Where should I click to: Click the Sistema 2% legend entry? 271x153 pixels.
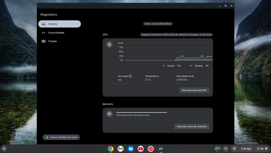[x=199, y=66]
